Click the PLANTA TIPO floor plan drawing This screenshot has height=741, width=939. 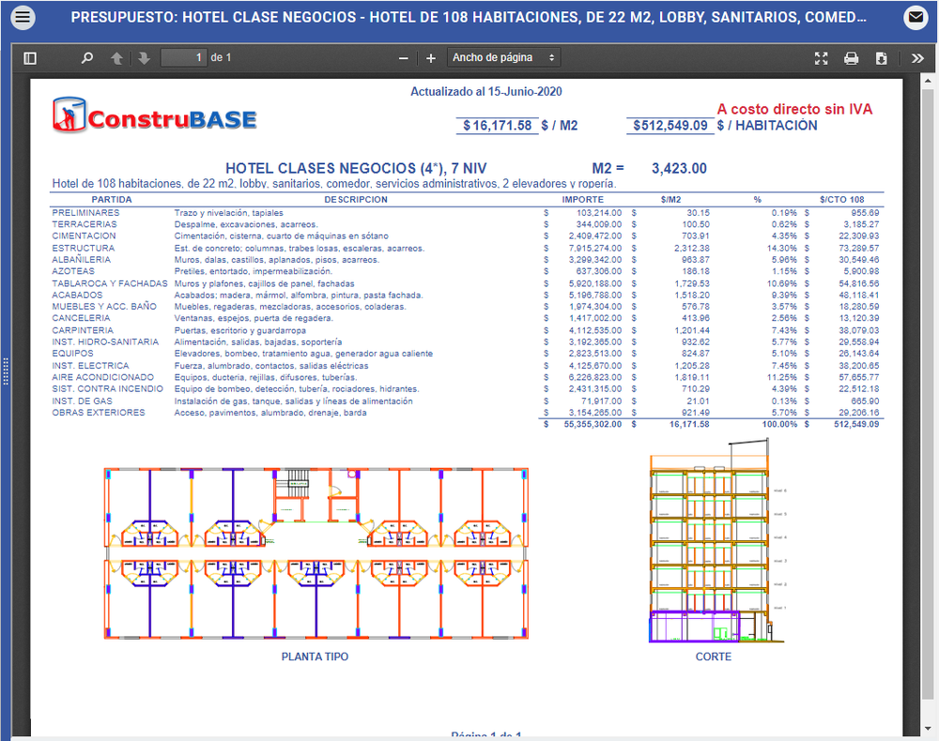pyautogui.click(x=316, y=553)
